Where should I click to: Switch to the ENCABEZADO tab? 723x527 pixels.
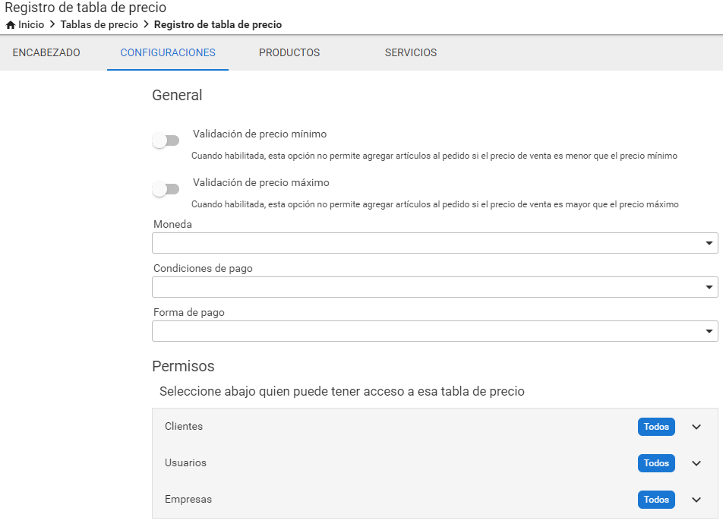click(x=46, y=52)
